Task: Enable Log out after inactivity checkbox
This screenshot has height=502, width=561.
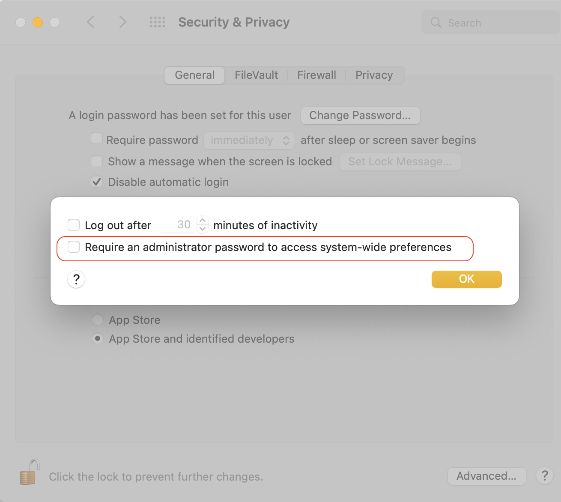Action: coord(74,225)
